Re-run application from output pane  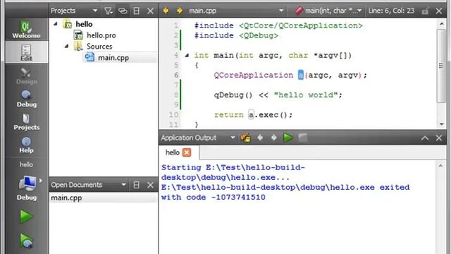288,138
